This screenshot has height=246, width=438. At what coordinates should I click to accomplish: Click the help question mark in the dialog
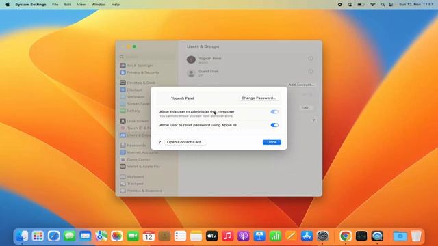(x=159, y=142)
